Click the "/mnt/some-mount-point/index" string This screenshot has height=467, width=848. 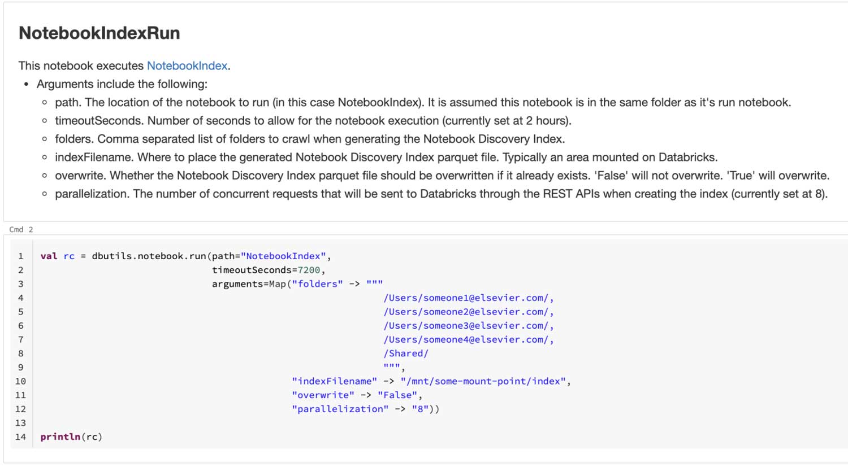click(x=483, y=382)
